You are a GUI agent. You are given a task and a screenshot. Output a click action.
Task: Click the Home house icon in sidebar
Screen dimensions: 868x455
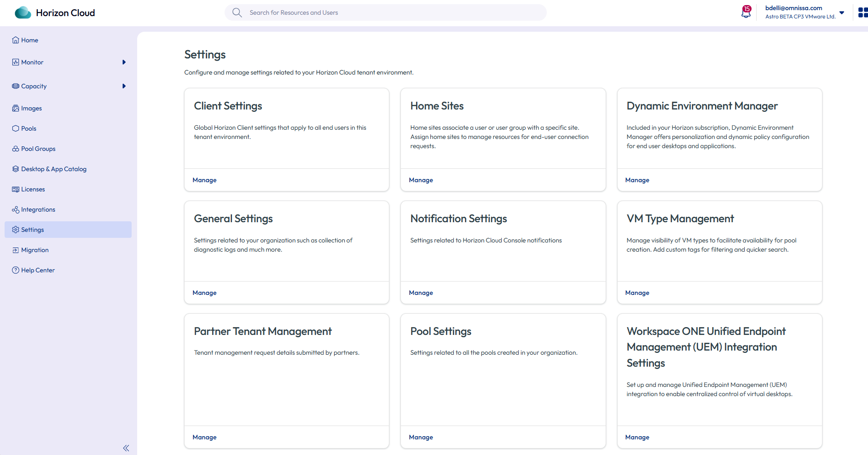coord(16,40)
